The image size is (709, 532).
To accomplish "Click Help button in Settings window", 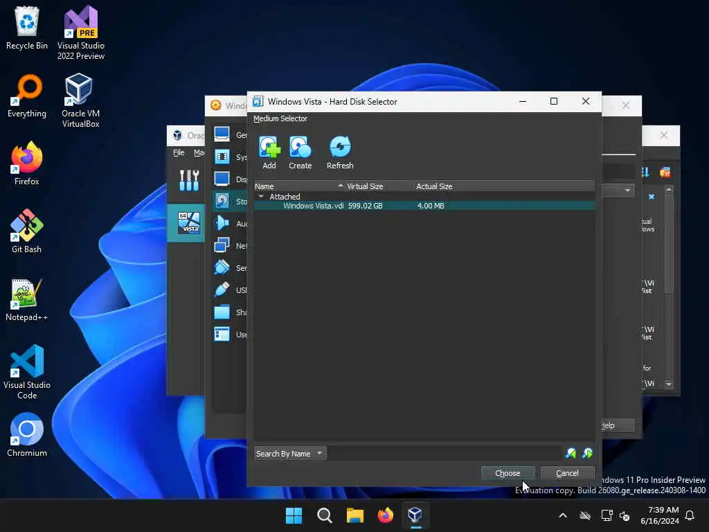I will click(x=618, y=425).
